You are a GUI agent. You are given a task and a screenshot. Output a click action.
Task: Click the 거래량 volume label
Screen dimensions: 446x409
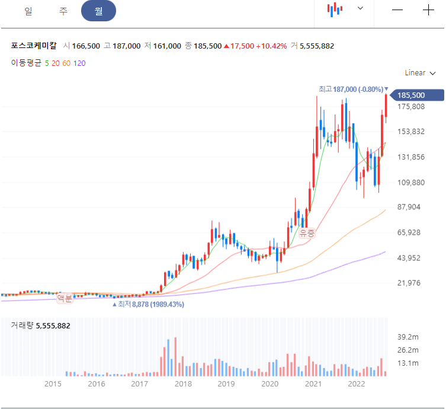click(x=22, y=325)
